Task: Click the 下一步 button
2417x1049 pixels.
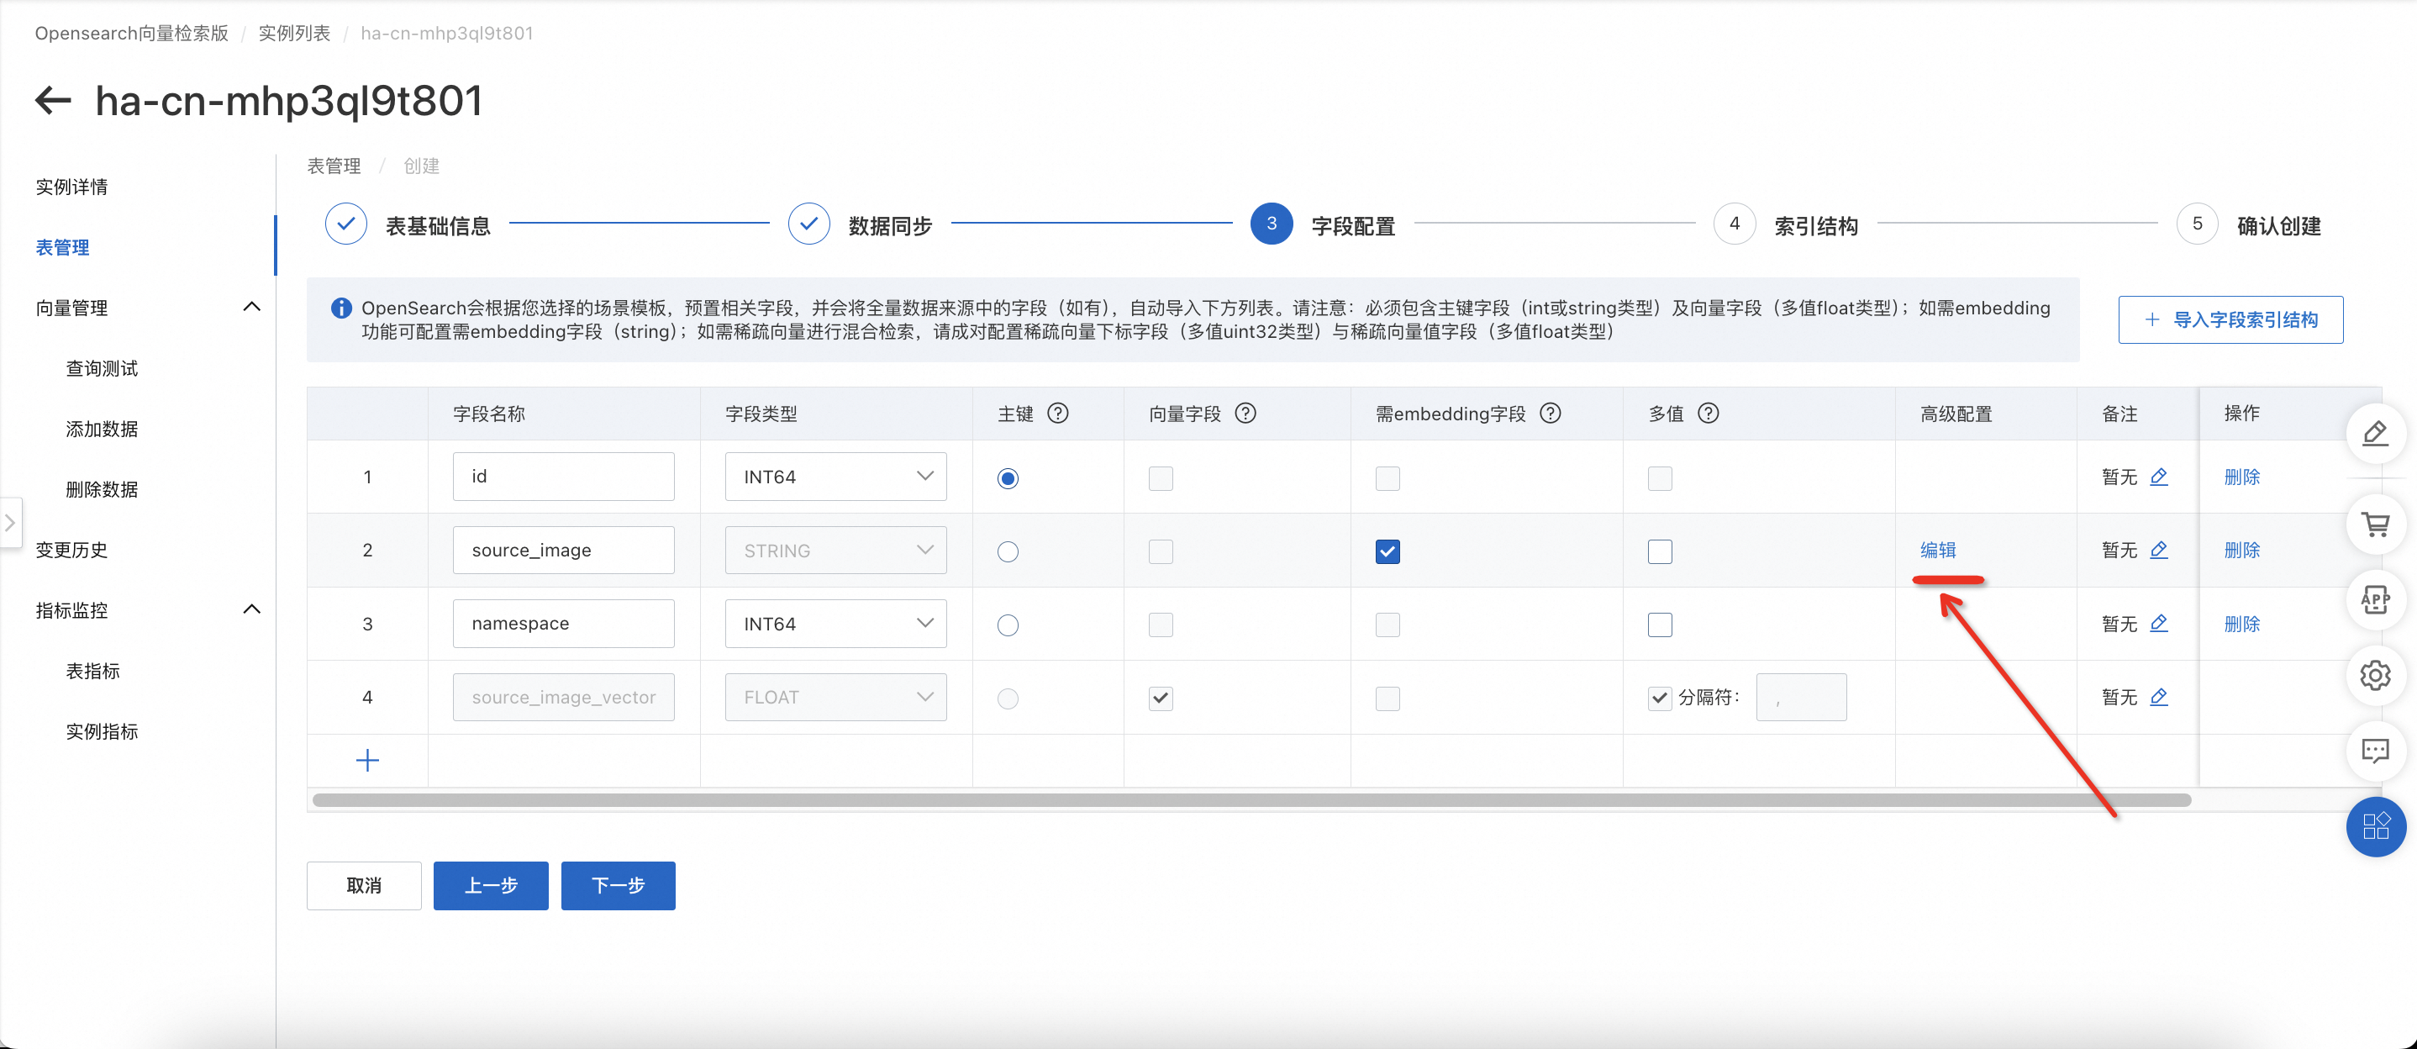Action: tap(619, 886)
